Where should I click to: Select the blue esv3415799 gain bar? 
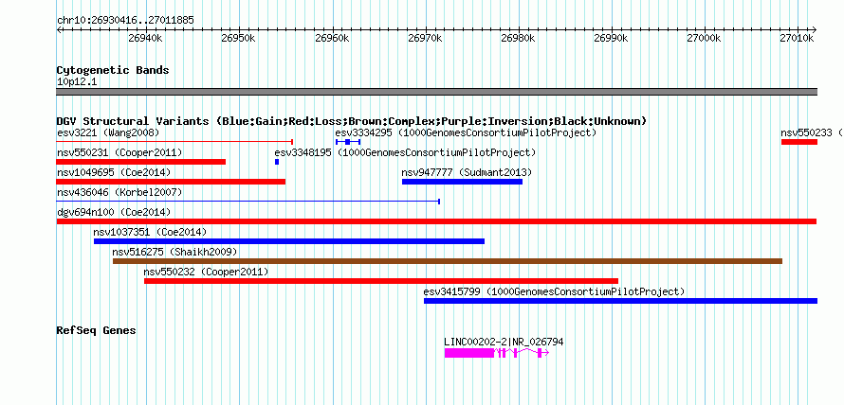[x=620, y=301]
